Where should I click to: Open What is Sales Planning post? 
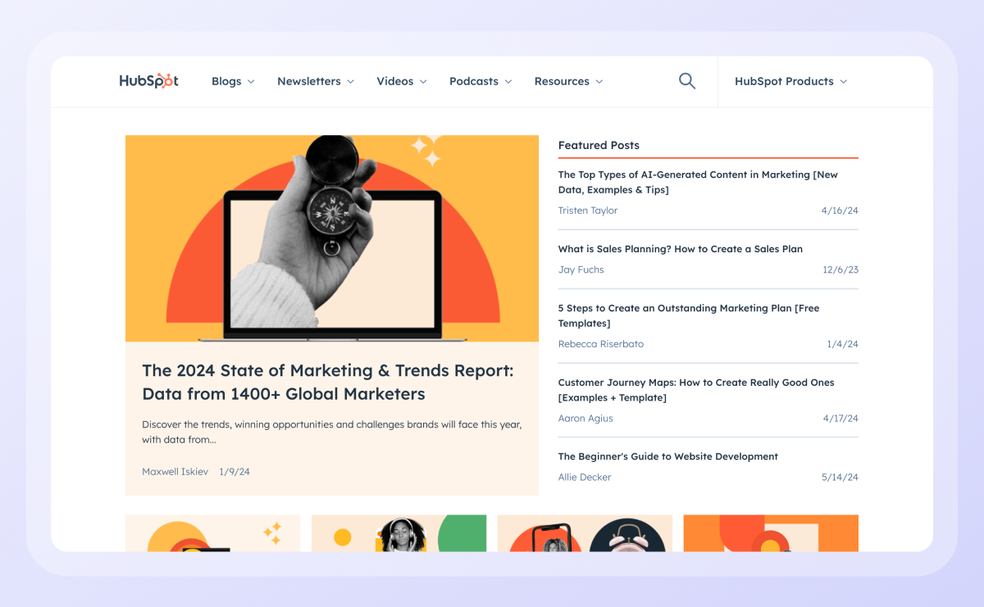tap(681, 249)
